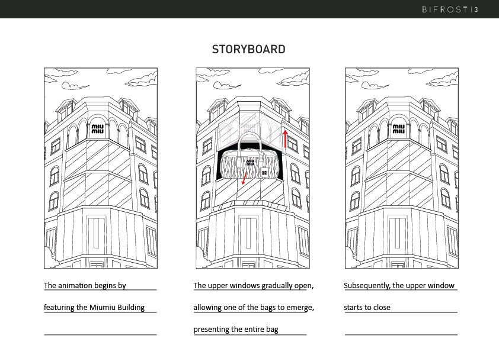Select the third storyboard frame thumbnail
Screen dimensions: 499x352
coord(402,168)
